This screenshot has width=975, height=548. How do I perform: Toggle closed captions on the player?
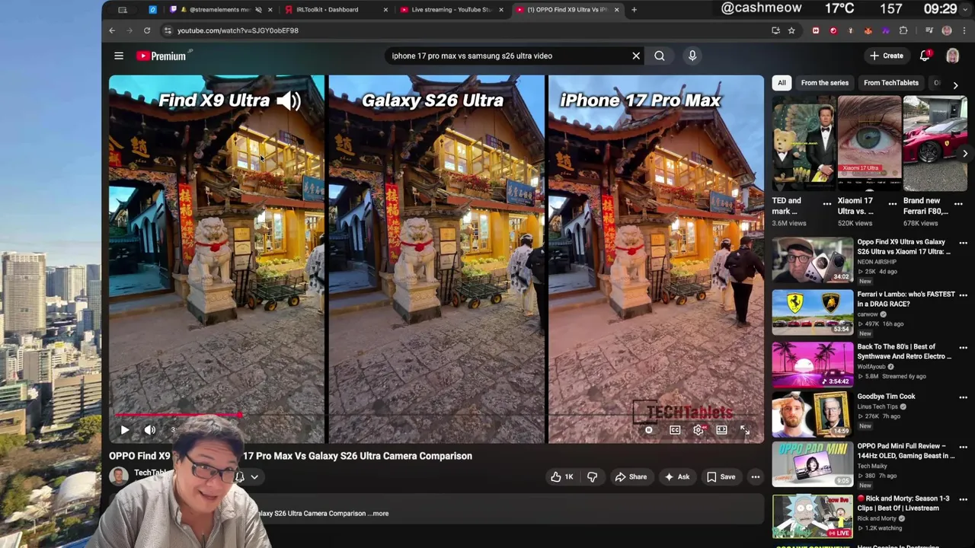(675, 430)
